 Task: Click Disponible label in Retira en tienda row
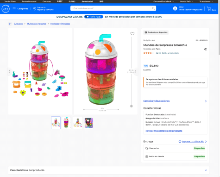(x=199, y=157)
